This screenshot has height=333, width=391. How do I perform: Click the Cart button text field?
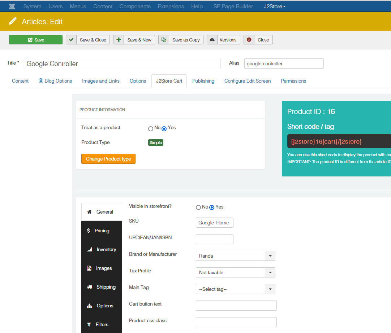tap(236, 306)
